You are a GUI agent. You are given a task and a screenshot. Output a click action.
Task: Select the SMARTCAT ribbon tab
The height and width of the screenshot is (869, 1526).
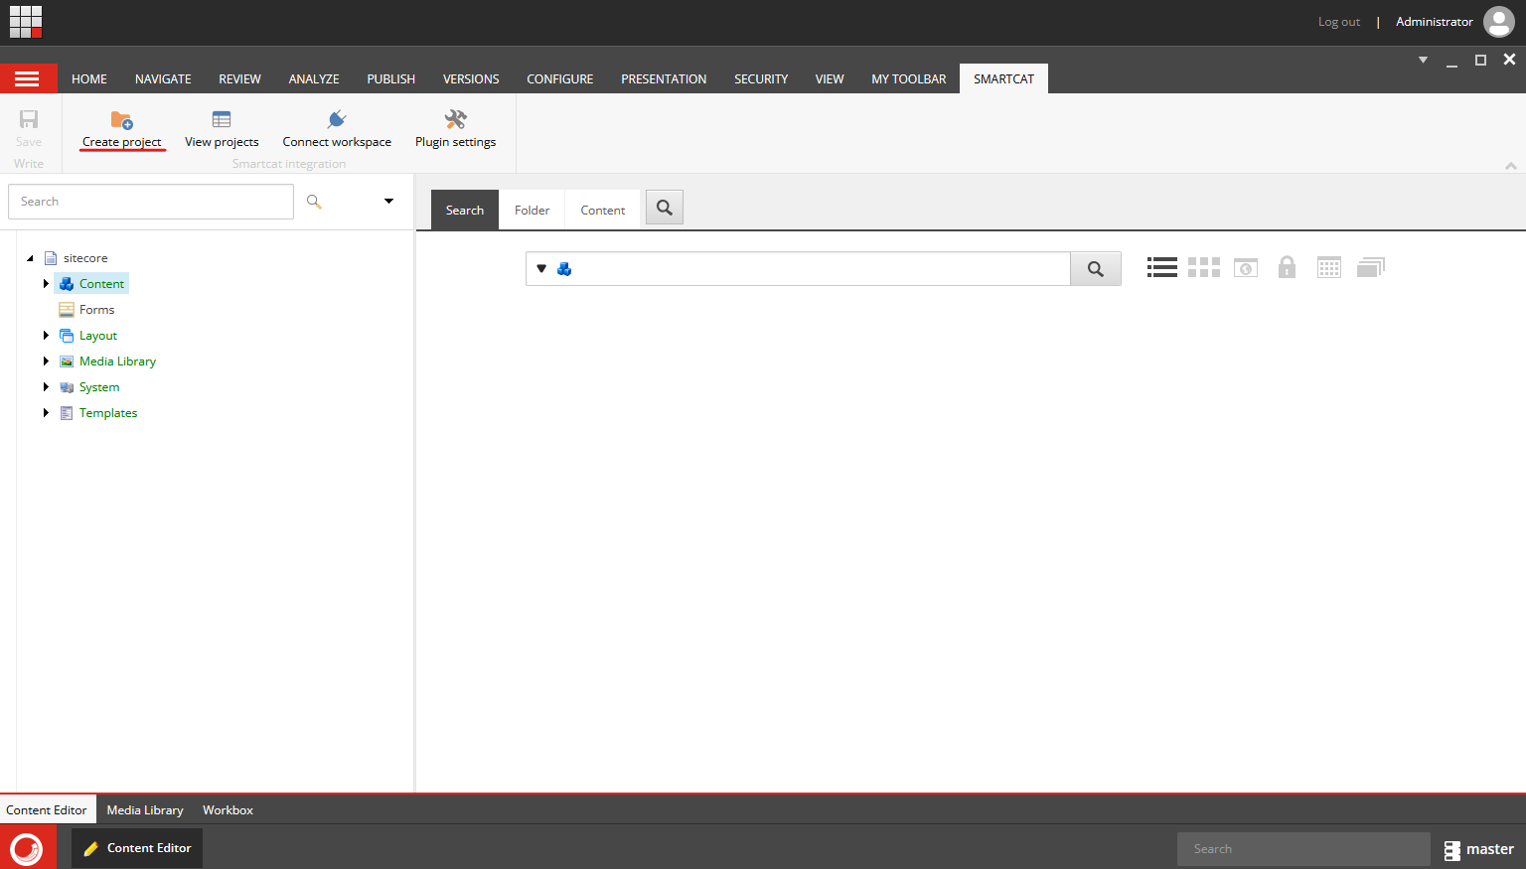tap(1003, 79)
